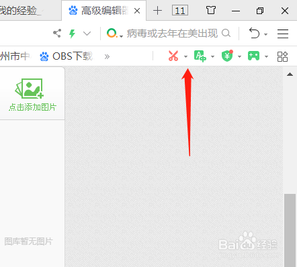Screen dimensions: 297x267
Task: Open the hamburger main menu
Action: pos(283,34)
